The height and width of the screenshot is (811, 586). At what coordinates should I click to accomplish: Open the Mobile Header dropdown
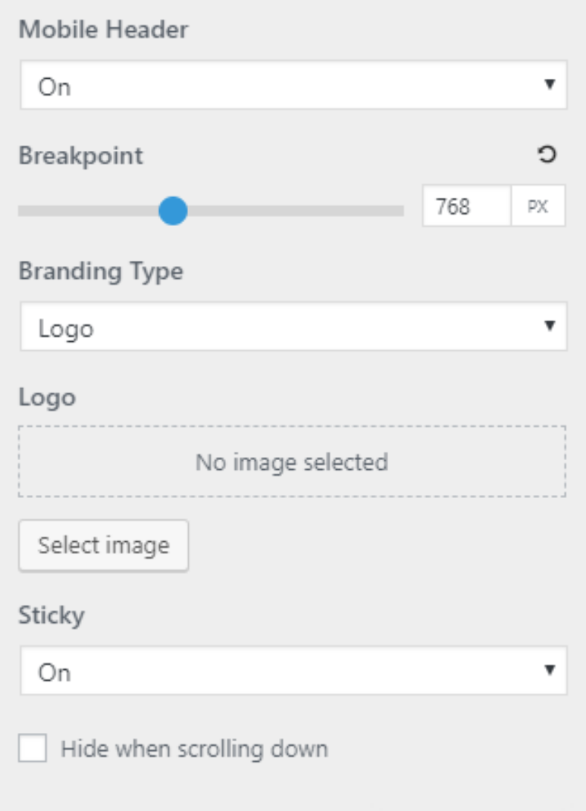[293, 85]
